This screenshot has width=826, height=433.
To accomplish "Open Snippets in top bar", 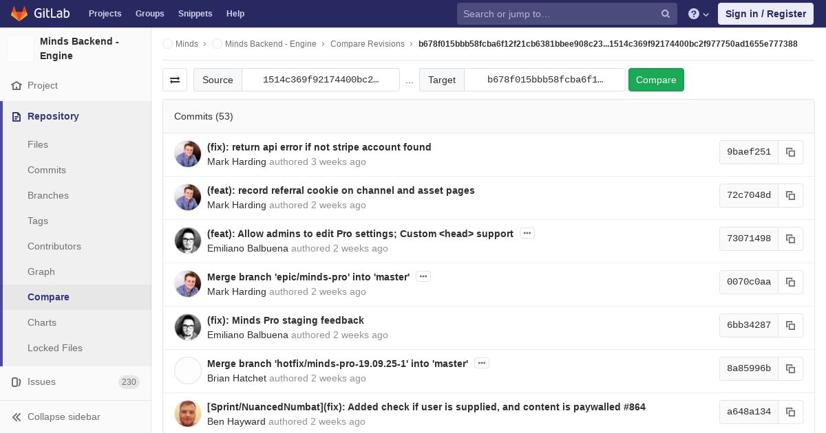I will (195, 14).
